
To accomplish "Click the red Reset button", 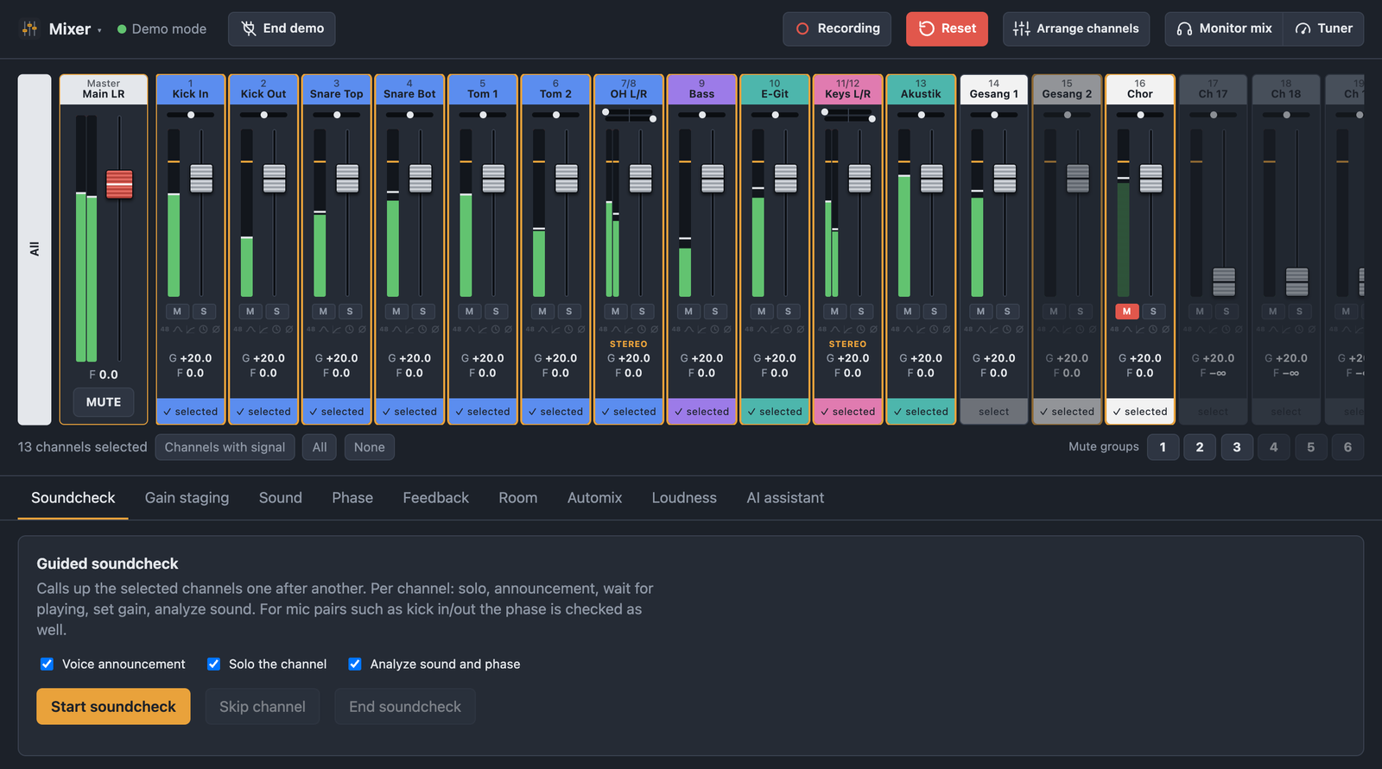I will (947, 28).
